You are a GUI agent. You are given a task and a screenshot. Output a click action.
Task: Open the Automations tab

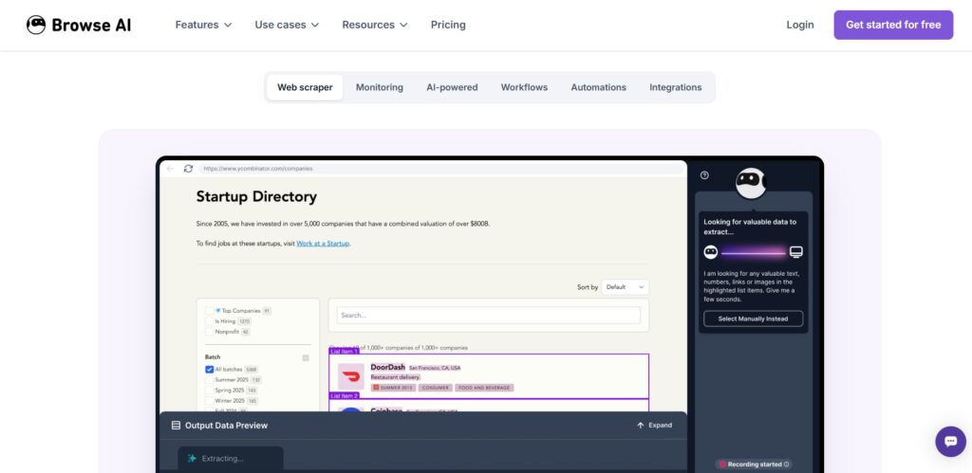(x=598, y=87)
